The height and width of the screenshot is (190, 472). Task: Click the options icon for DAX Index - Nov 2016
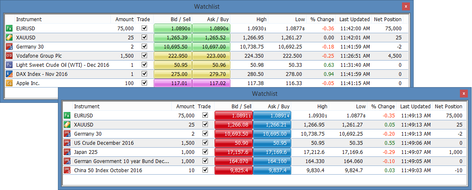click(x=9, y=74)
